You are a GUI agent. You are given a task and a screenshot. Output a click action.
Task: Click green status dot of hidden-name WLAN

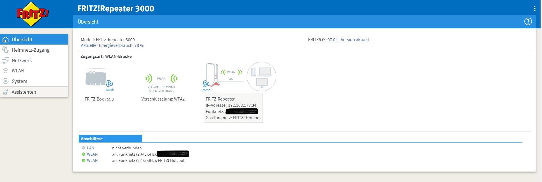[84, 154]
